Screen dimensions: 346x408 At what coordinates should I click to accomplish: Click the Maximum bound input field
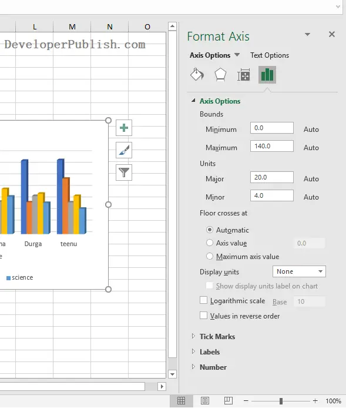click(272, 146)
